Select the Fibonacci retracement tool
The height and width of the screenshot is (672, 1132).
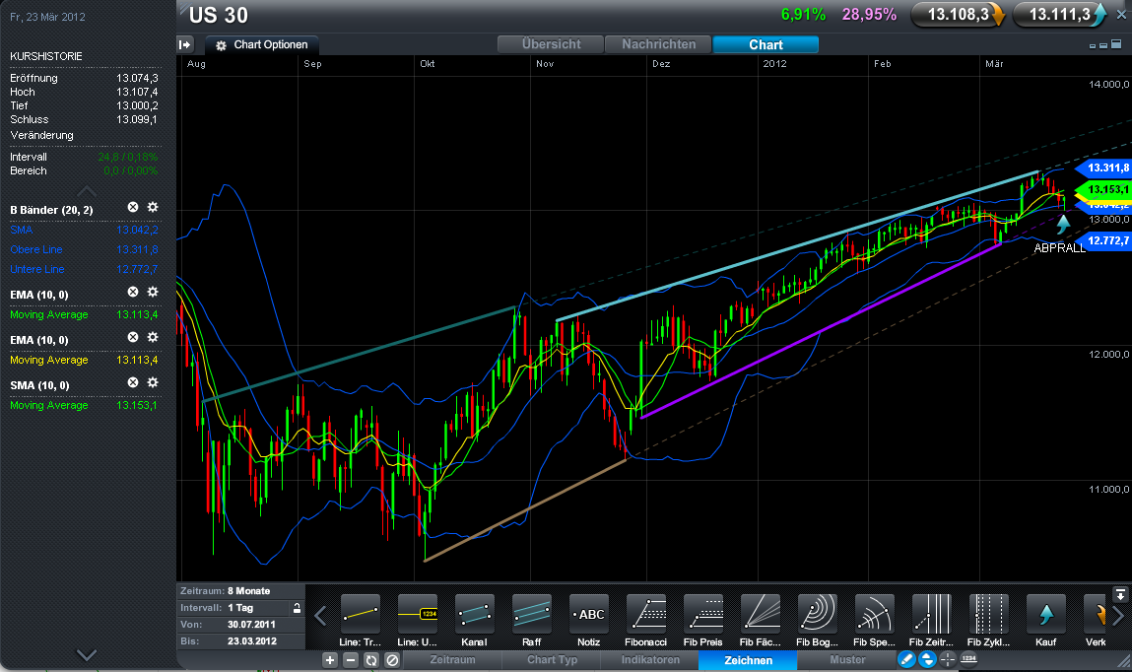(x=645, y=615)
